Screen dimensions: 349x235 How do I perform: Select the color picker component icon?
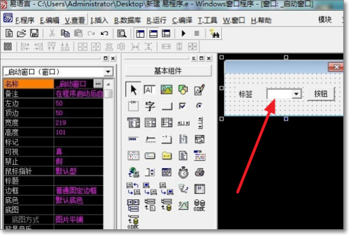point(200,155)
